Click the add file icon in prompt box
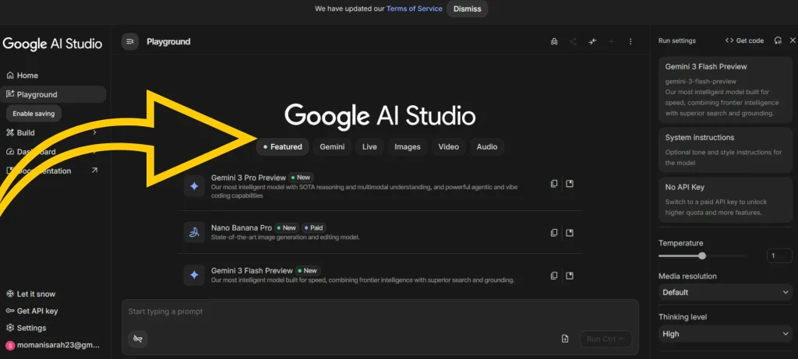Image resolution: width=798 pixels, height=359 pixels. tap(565, 339)
